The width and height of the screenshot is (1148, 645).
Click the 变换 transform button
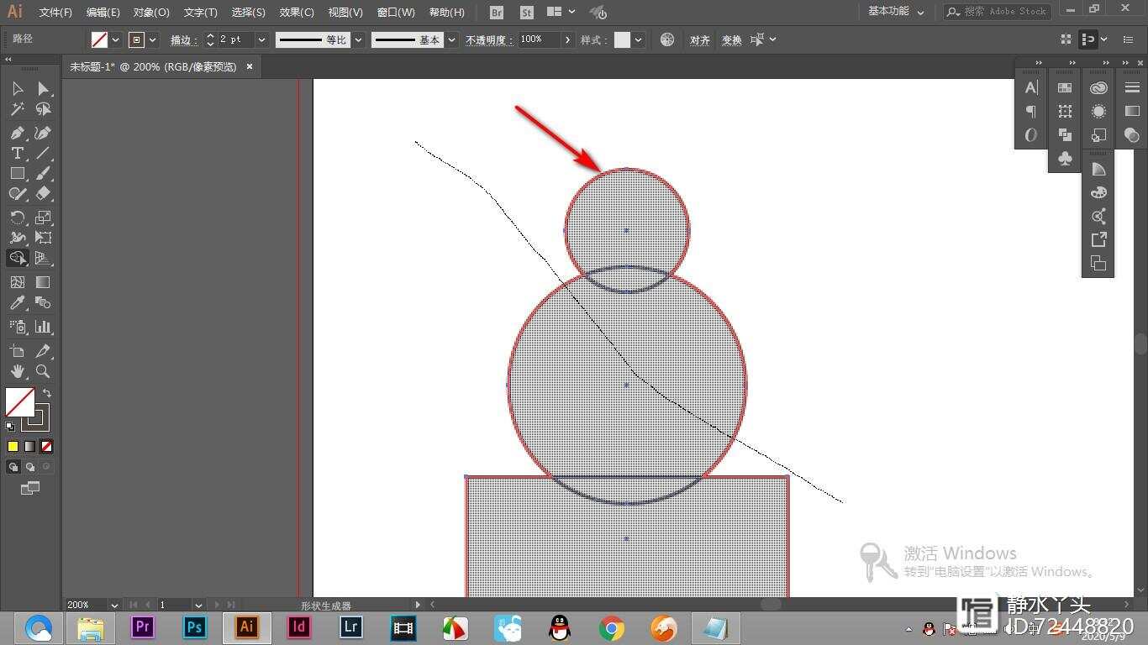tap(732, 39)
